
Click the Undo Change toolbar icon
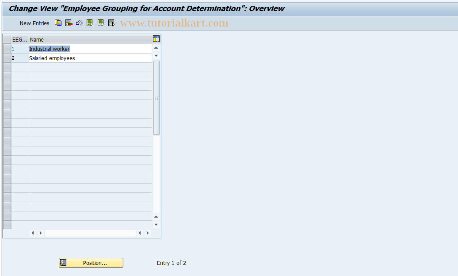click(x=80, y=23)
